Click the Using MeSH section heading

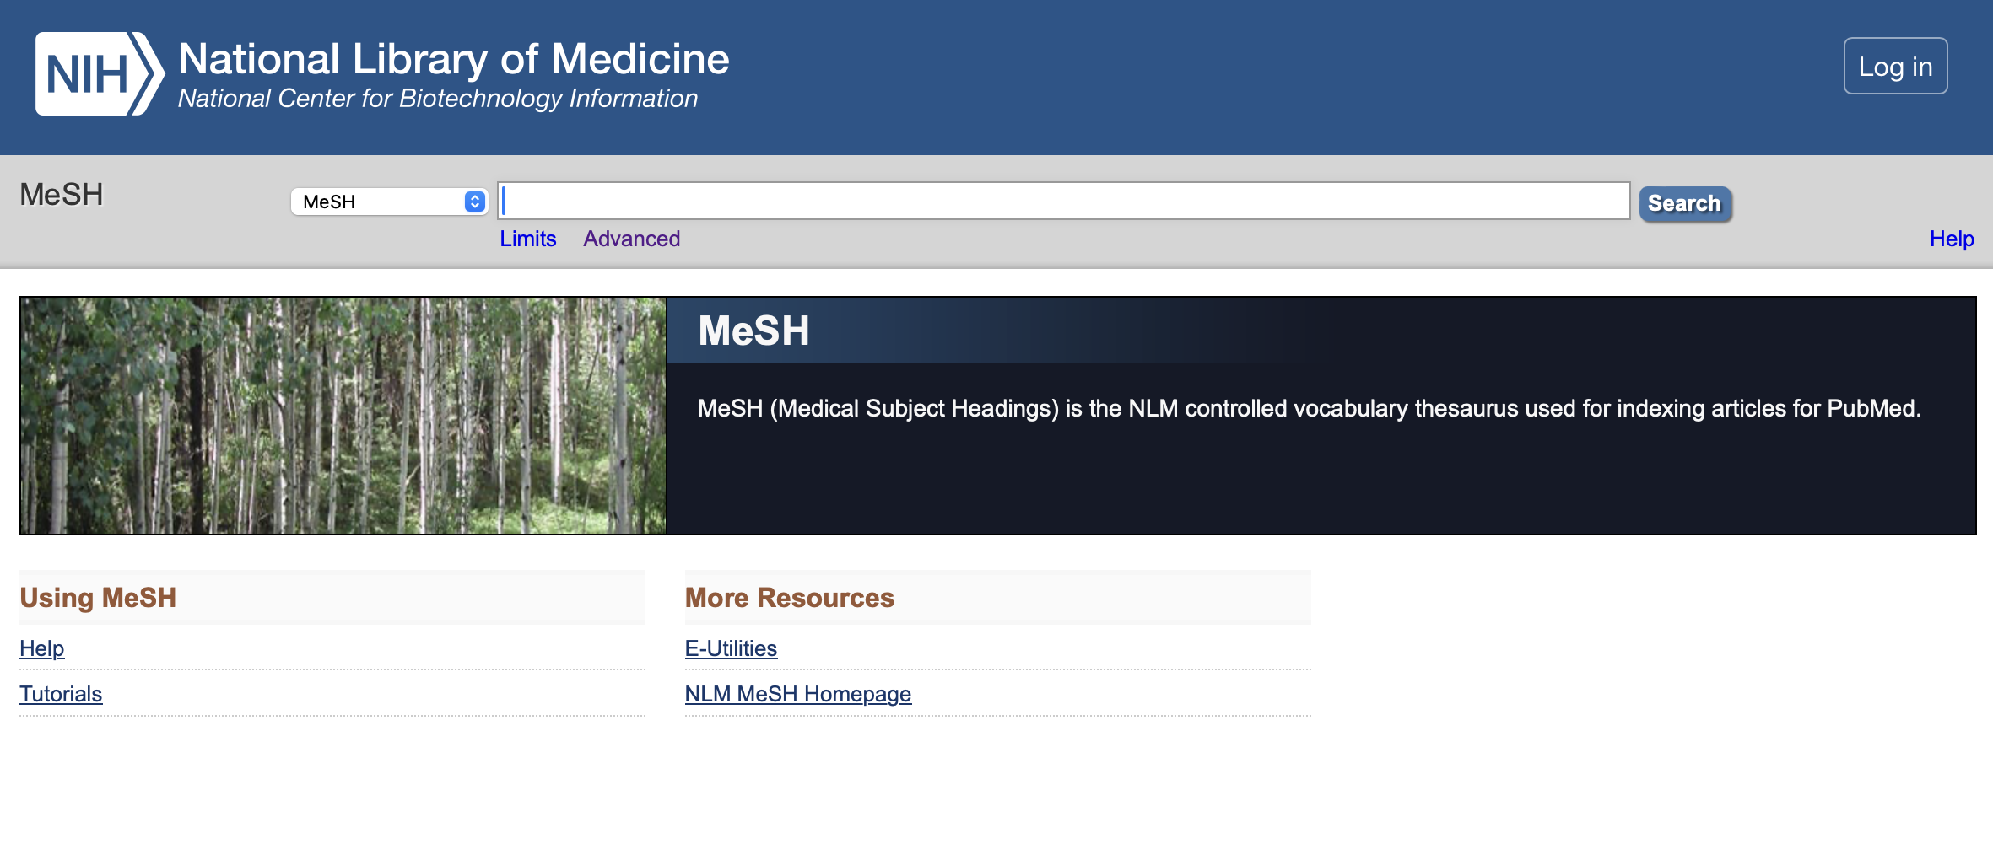pos(98,598)
